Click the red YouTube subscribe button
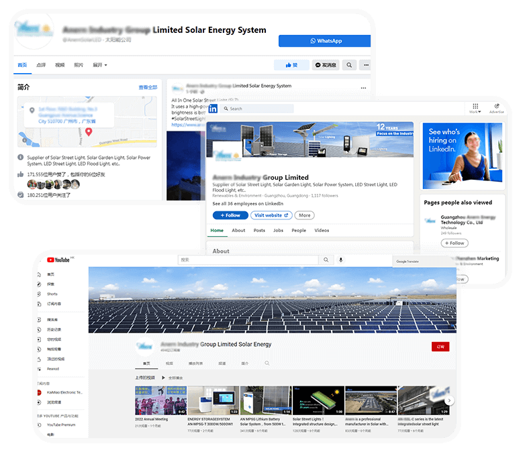Image resolution: width=521 pixels, height=452 pixels. click(440, 347)
